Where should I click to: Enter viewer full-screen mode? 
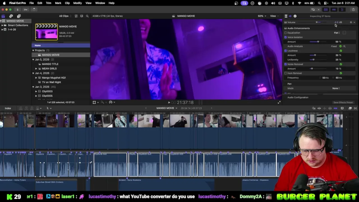[x=279, y=102]
